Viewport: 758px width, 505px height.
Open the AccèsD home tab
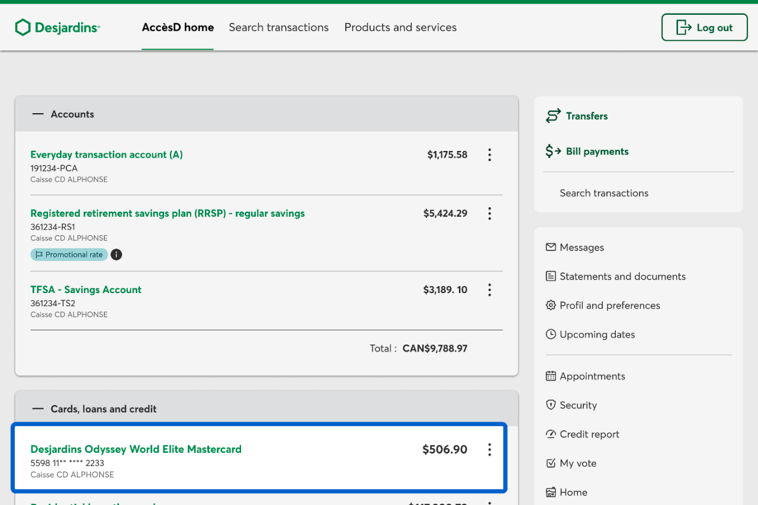pos(178,27)
